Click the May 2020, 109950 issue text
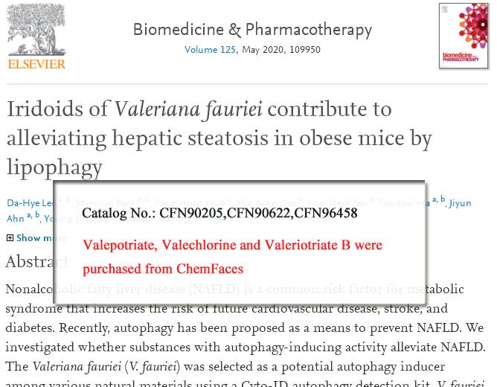 (x=281, y=50)
